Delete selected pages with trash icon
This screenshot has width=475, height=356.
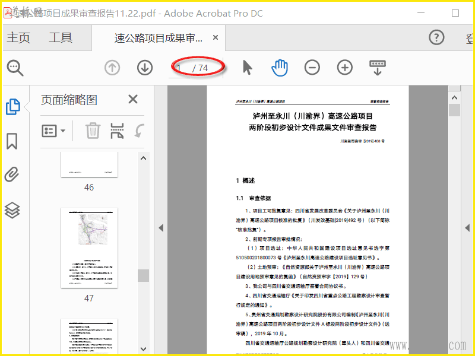tap(93, 131)
